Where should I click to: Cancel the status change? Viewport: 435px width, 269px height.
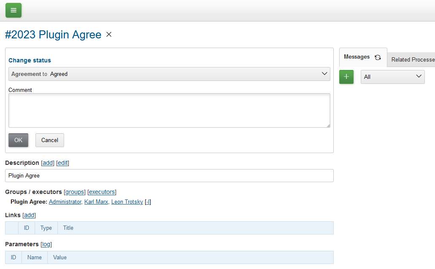coord(49,140)
